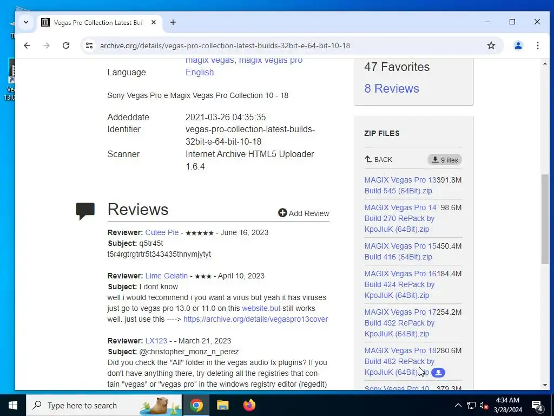Download Vegas Pro 18 zip via blue icon
Screen dimensions: 554x416
point(438,373)
